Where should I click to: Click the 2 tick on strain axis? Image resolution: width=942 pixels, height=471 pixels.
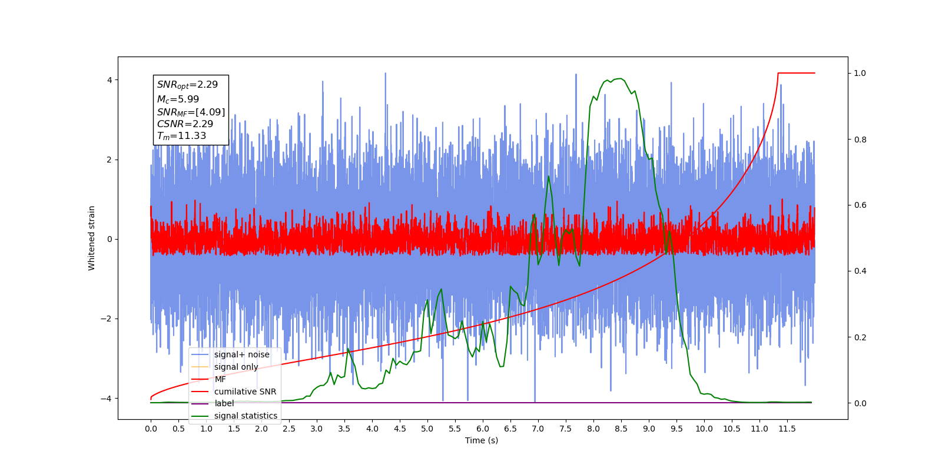109,160
